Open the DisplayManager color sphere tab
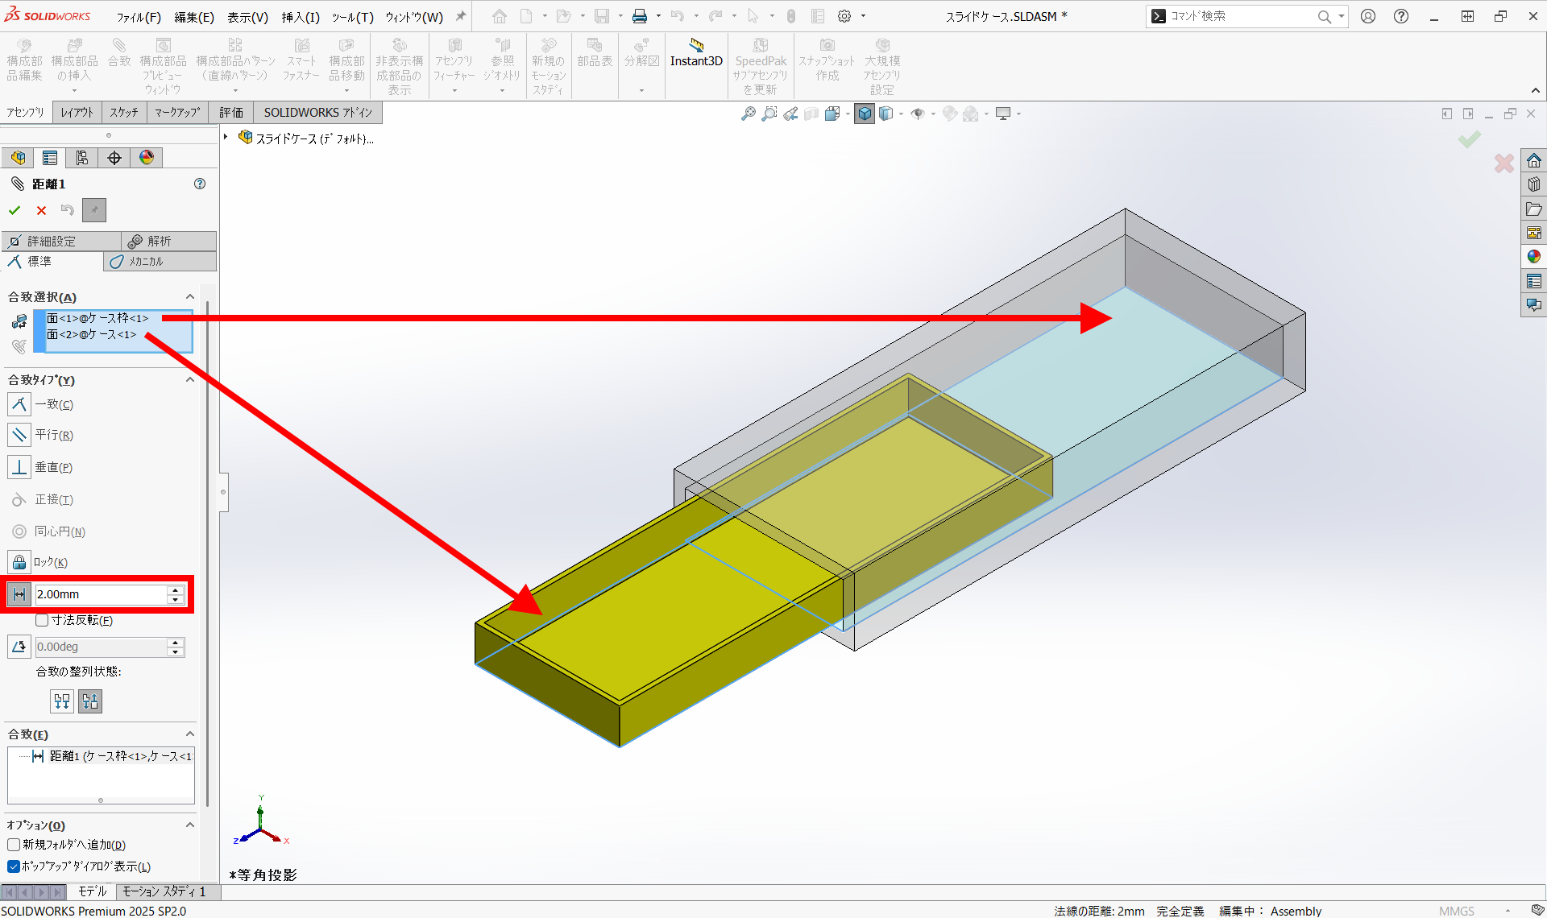1547x918 pixels. (x=147, y=158)
